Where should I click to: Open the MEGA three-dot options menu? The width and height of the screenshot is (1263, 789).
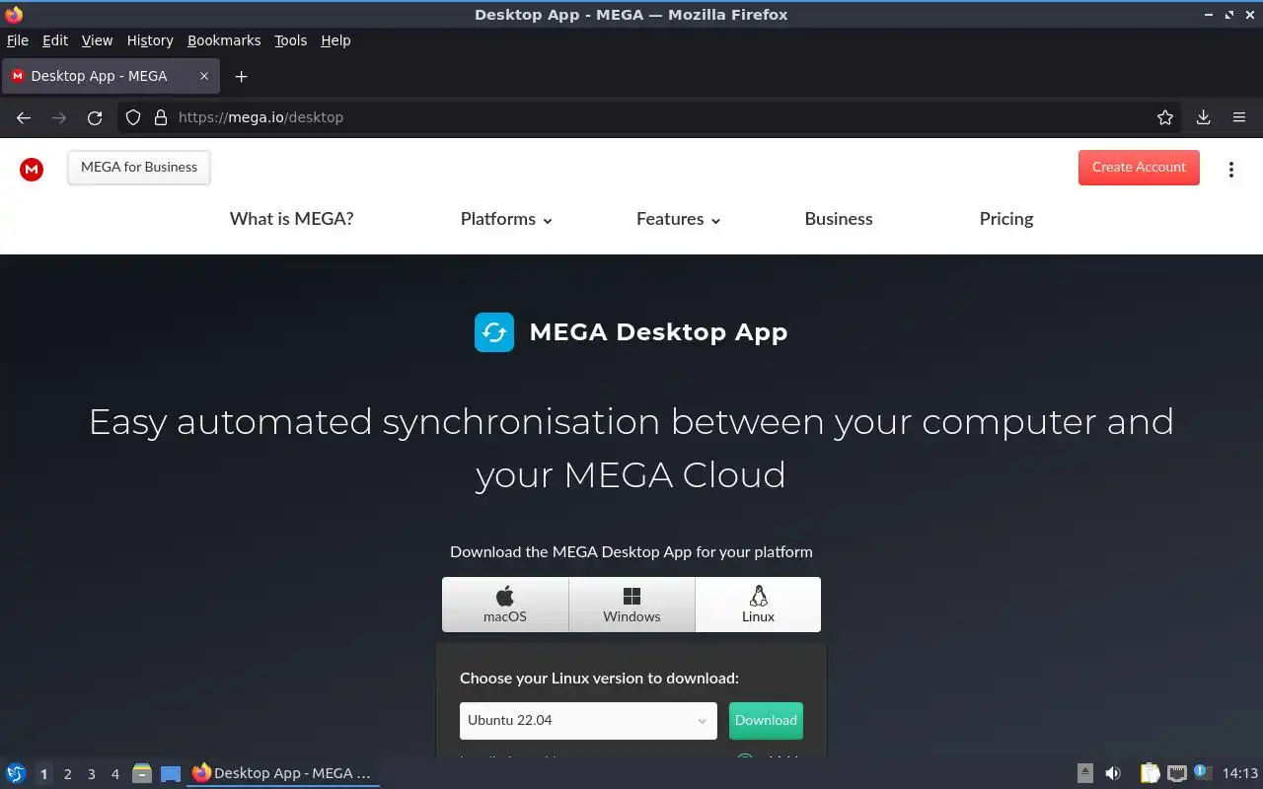(x=1231, y=170)
